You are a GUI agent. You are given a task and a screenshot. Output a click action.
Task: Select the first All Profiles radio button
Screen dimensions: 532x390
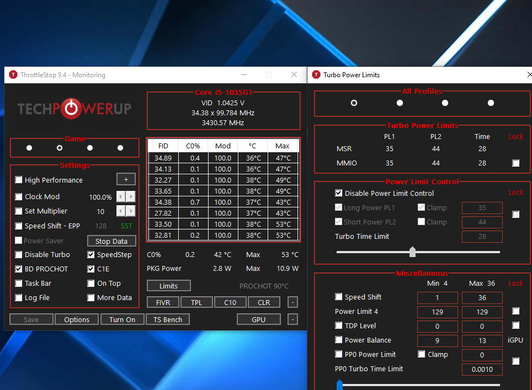[354, 103]
